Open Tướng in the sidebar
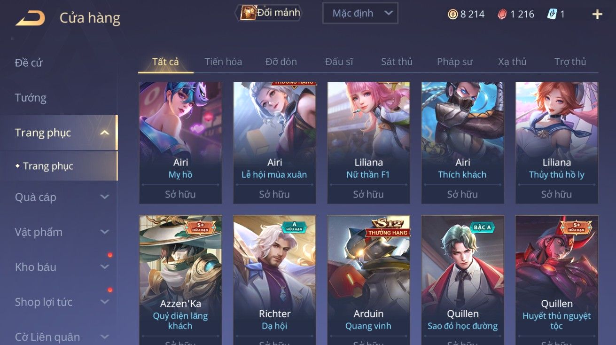616x345 pixels. click(31, 98)
